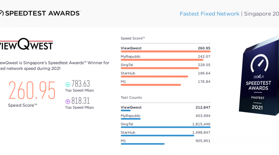Image resolution: width=279 pixels, height=155 pixels.
Task: Click ViewQwest's blue test count bar
Action: pyautogui.click(x=126, y=110)
